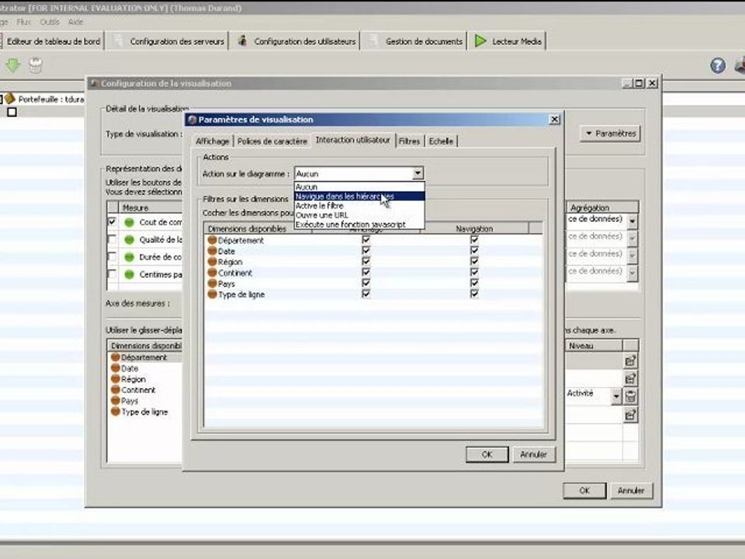Screen dimensions: 745x559
Task: Click the Navigation column header
Action: [474, 228]
